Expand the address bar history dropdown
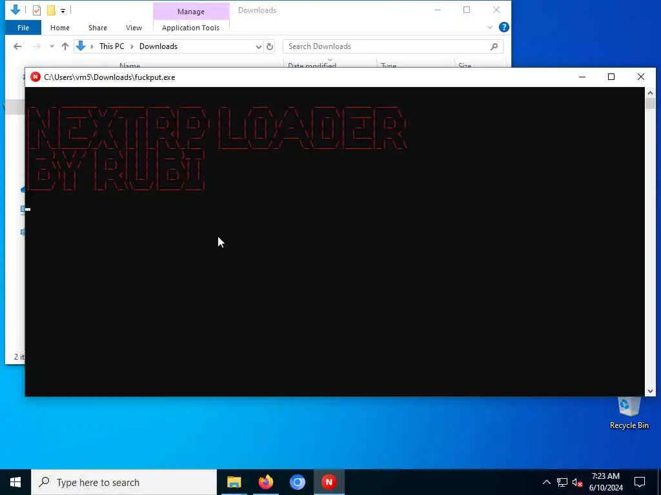 258,46
